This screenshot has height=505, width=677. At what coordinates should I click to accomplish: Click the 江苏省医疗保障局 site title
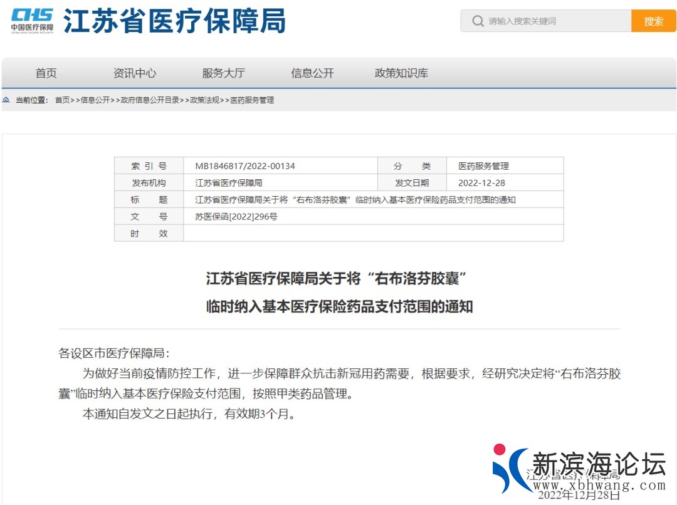point(175,21)
